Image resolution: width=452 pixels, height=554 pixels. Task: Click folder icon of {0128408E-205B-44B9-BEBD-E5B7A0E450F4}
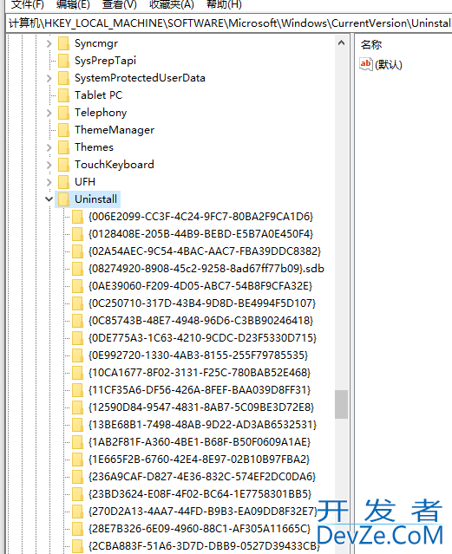[77, 234]
